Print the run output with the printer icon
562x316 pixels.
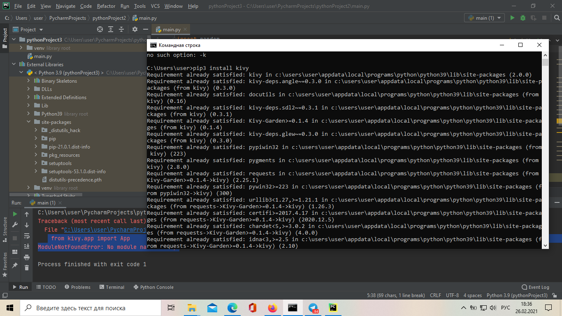tap(27, 257)
